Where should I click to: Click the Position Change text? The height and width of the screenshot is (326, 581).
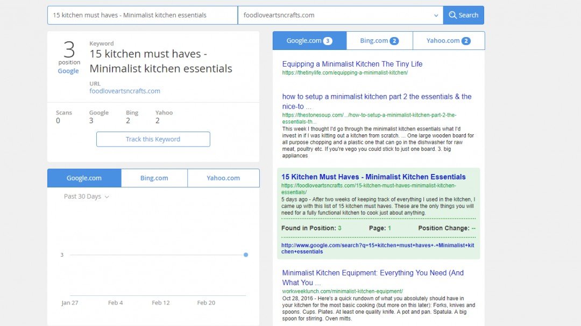click(x=447, y=228)
